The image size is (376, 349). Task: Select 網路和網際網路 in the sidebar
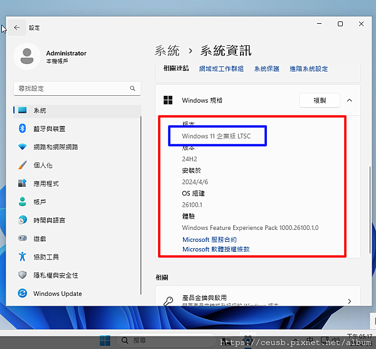pos(77,147)
